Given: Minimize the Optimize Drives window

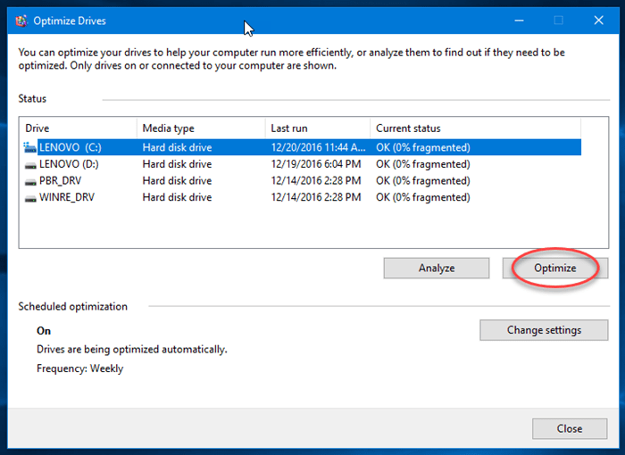Looking at the screenshot, I should click(x=517, y=20).
